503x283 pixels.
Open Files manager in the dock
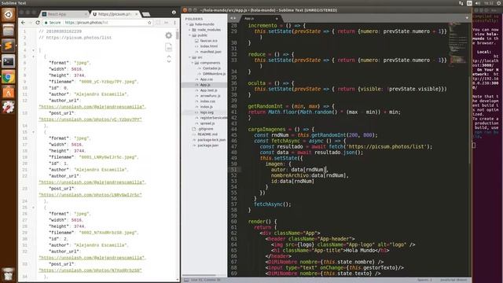click(x=8, y=31)
